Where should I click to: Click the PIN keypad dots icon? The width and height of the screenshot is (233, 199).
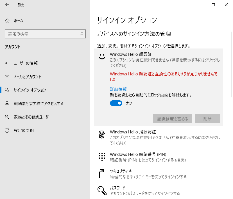click(x=102, y=157)
